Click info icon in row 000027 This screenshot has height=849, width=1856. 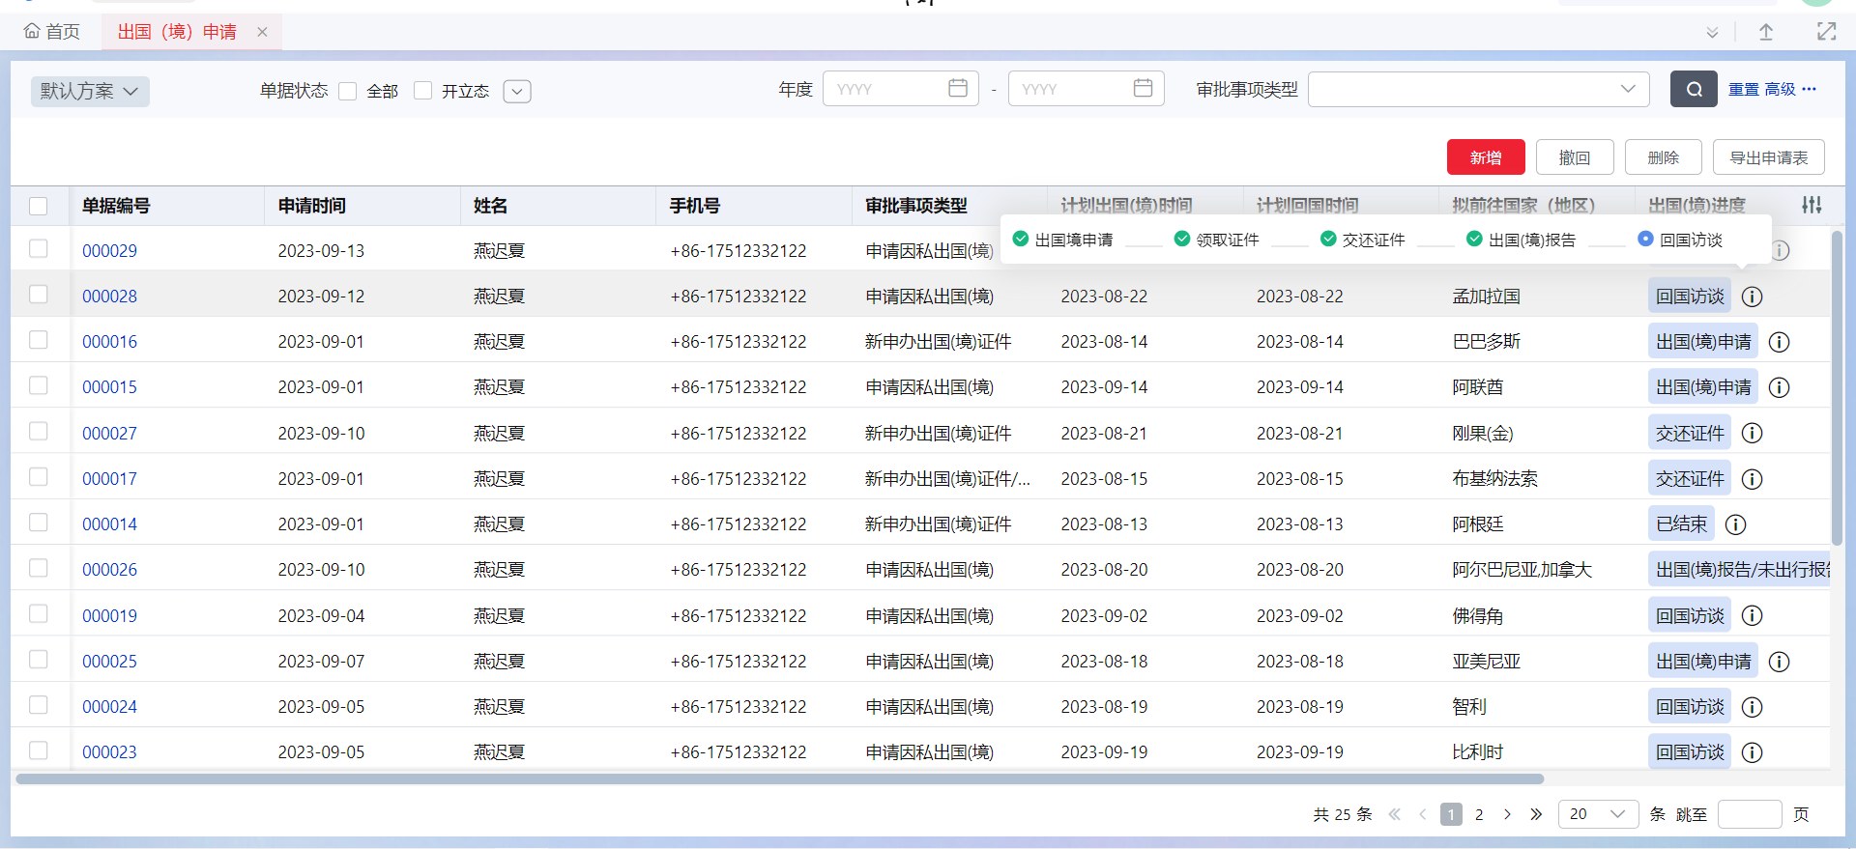pyautogui.click(x=1752, y=434)
